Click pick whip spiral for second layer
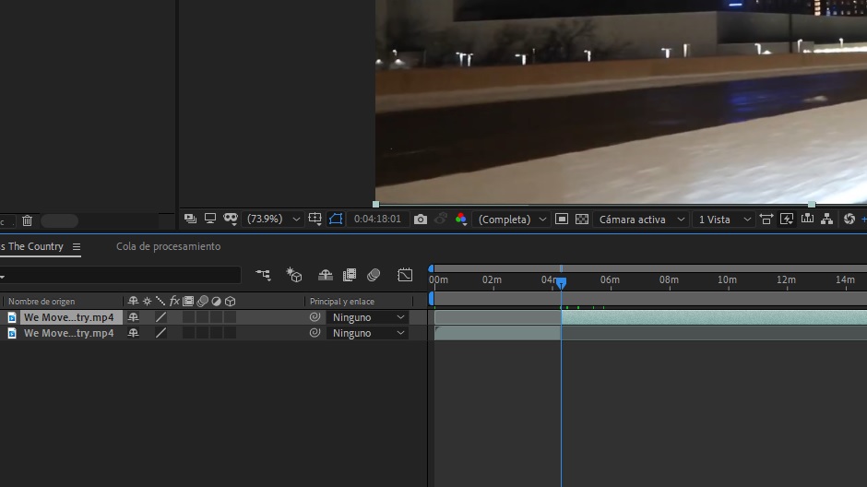 click(x=315, y=333)
